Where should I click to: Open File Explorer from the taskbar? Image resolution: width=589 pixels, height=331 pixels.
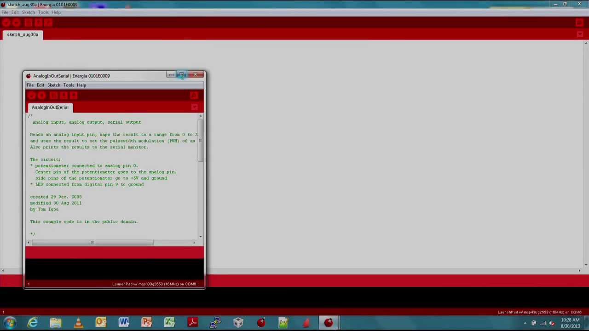56,323
